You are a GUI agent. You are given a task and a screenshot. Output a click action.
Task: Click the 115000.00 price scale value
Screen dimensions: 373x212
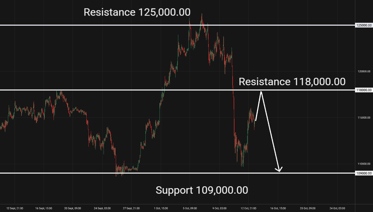(x=364, y=118)
